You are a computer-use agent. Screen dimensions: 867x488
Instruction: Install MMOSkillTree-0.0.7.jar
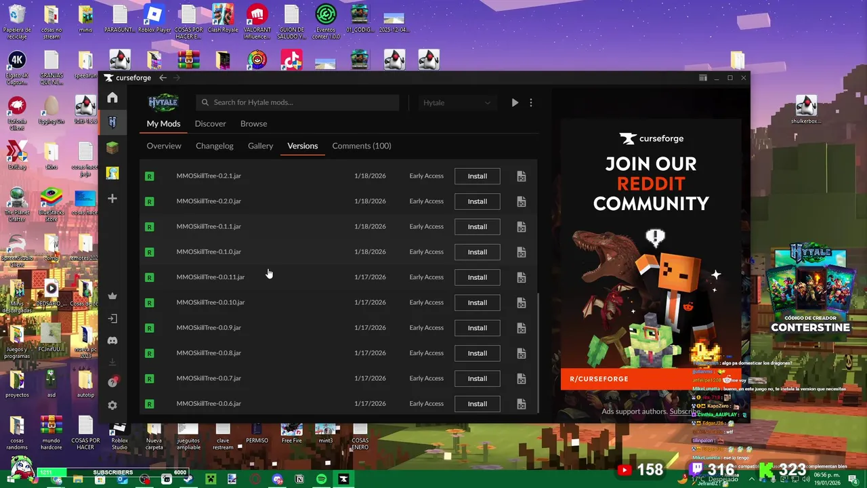pyautogui.click(x=478, y=379)
